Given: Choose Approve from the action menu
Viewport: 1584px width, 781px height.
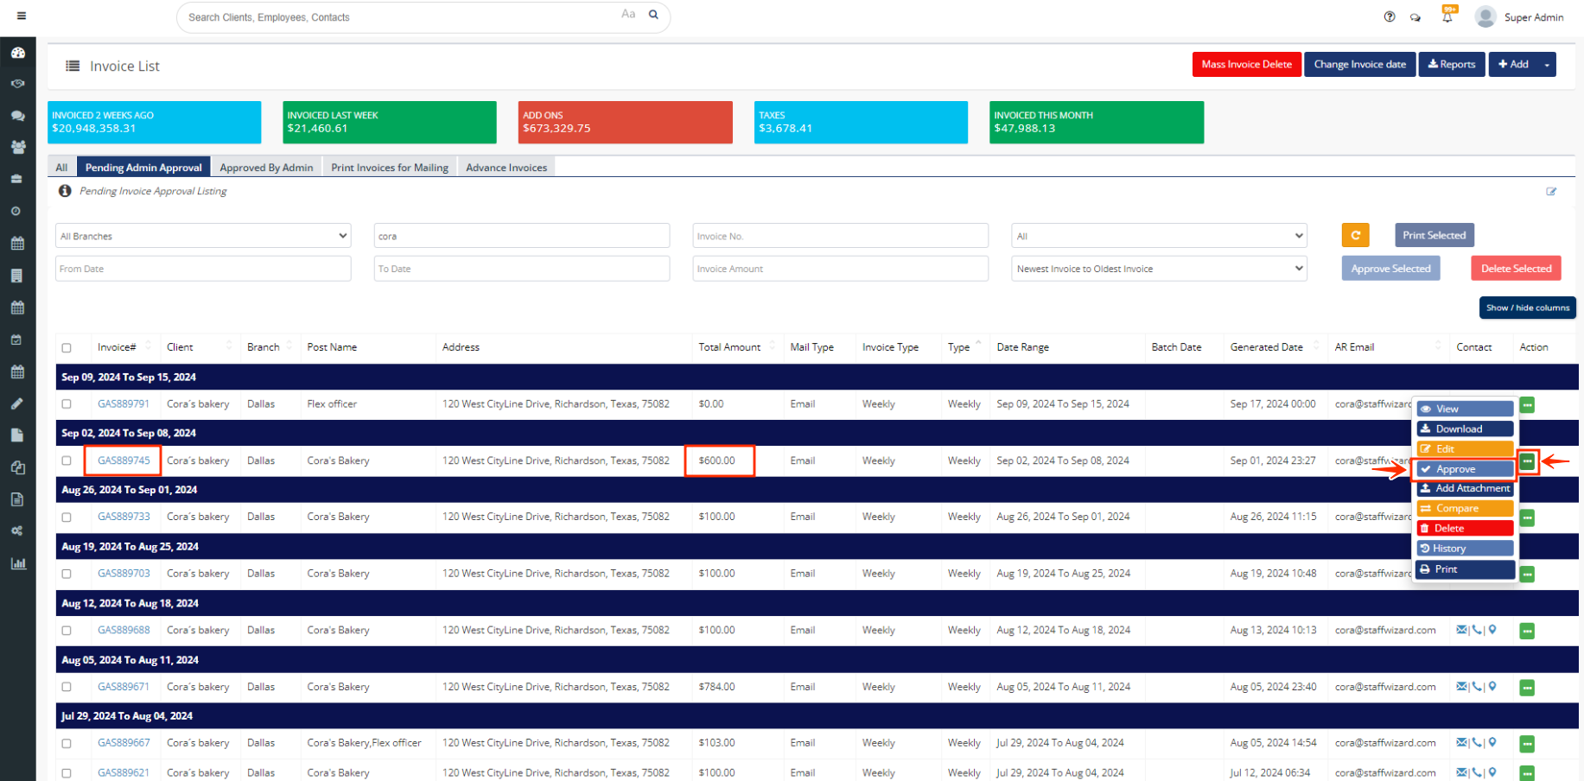Looking at the screenshot, I should tap(1464, 469).
